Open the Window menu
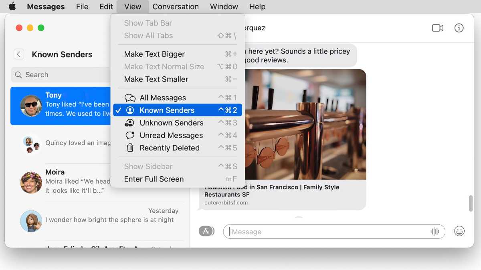481x270 pixels. point(224,6)
